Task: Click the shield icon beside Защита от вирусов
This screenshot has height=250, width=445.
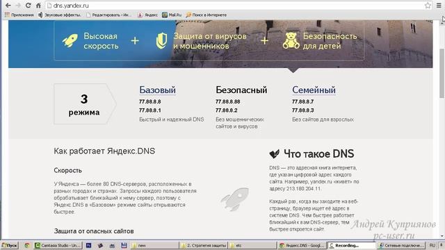Action: click(161, 40)
